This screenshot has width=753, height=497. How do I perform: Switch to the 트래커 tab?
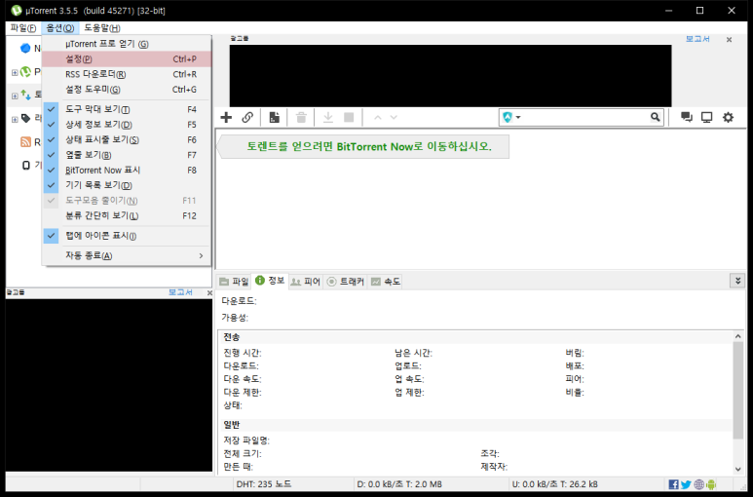coord(345,282)
